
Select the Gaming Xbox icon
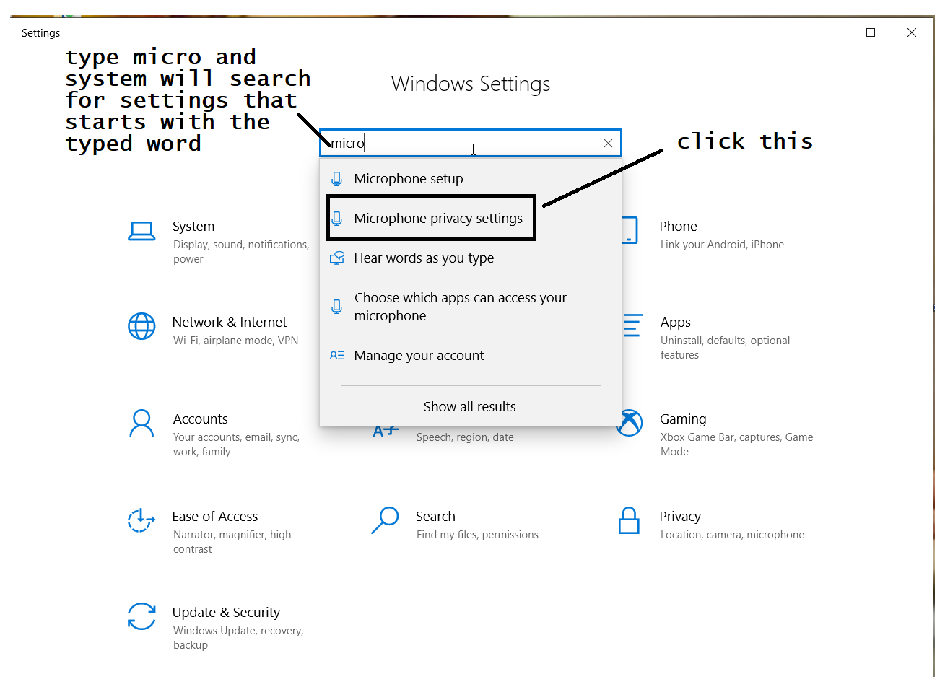click(x=629, y=423)
